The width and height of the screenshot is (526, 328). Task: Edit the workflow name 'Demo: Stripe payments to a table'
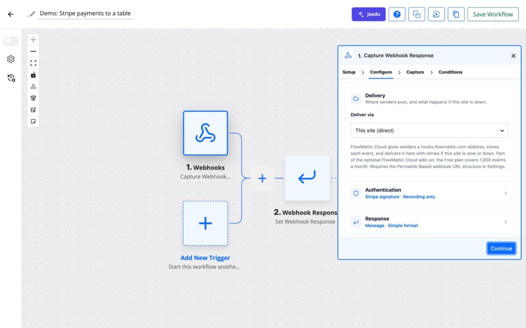pyautogui.click(x=85, y=14)
